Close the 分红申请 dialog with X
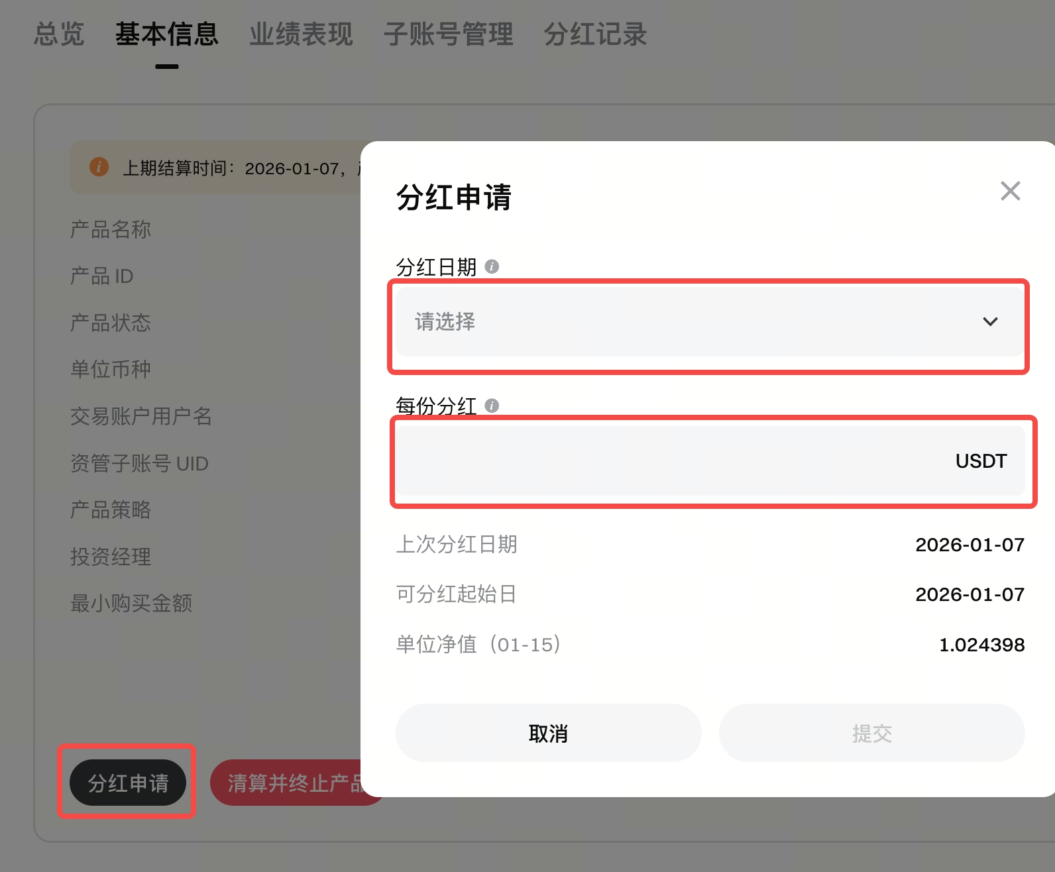1055x872 pixels. (x=1010, y=191)
